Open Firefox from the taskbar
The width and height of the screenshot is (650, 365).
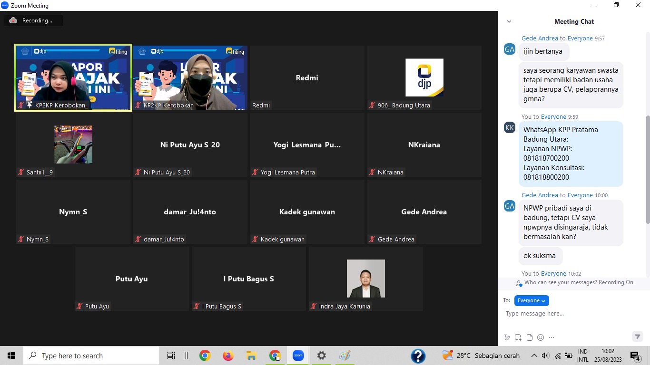coord(228,355)
